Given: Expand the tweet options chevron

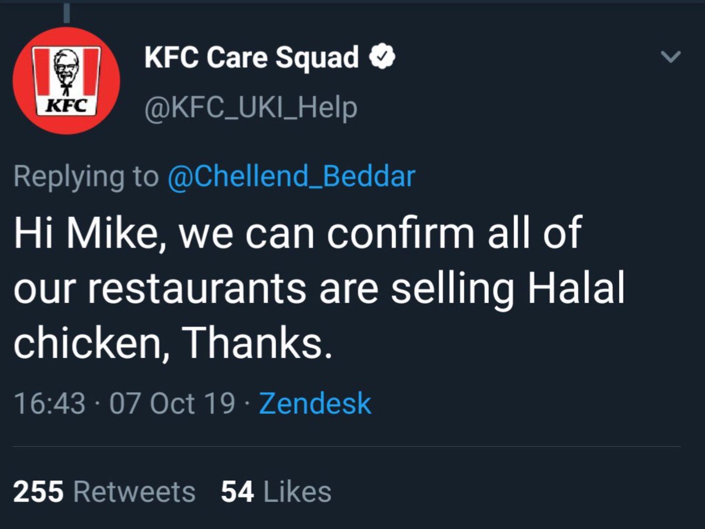Looking at the screenshot, I should point(670,57).
